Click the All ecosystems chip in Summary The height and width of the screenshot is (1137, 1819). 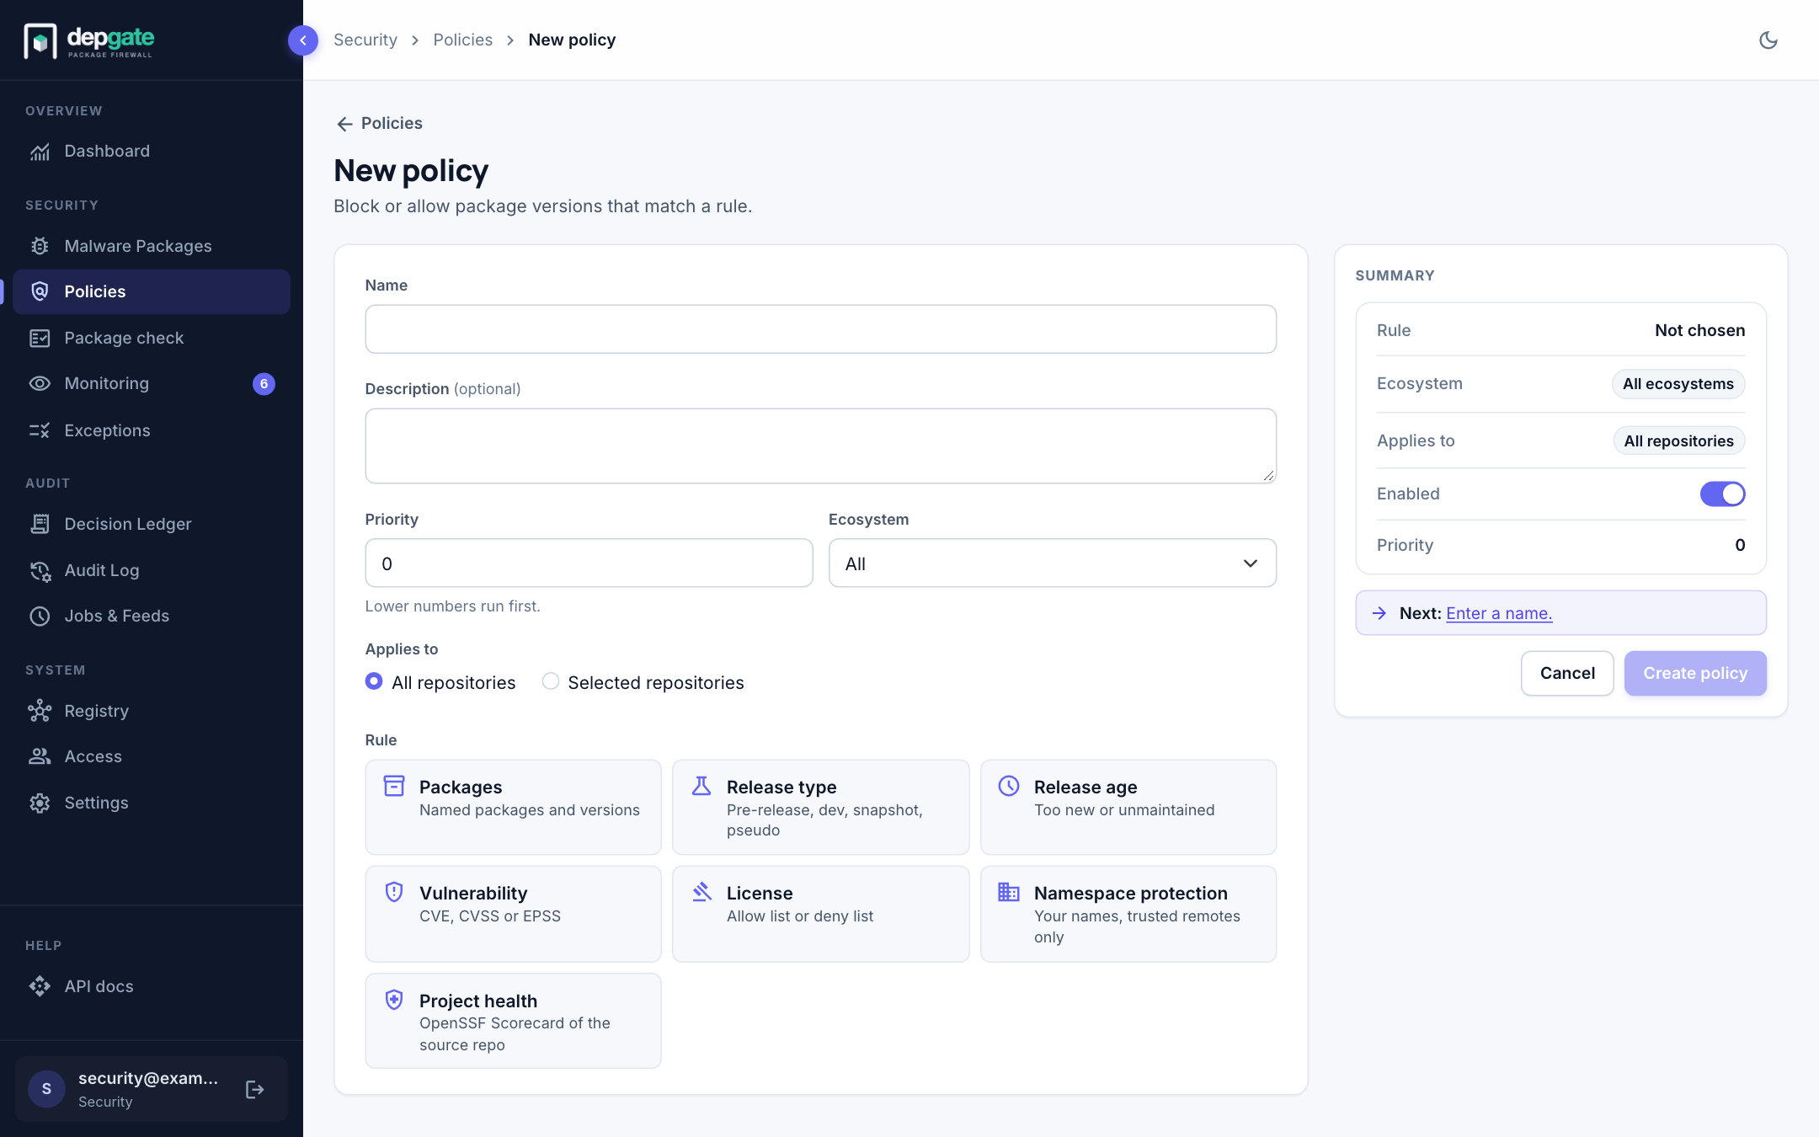[1678, 384]
